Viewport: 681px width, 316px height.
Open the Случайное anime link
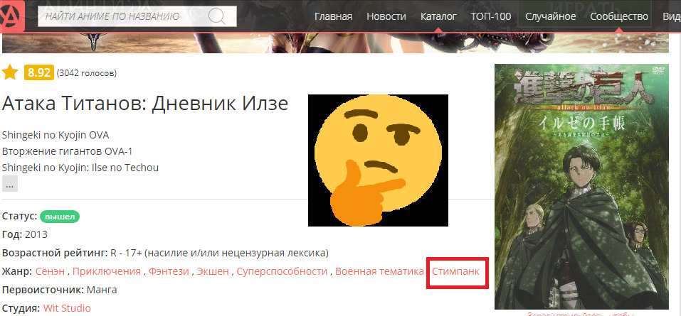pos(551,16)
